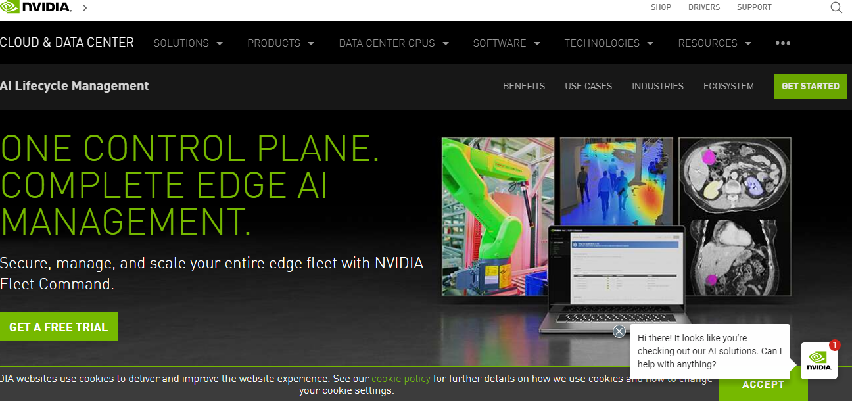The width and height of the screenshot is (852, 401).
Task: Close the chat popup with the X icon
Action: pyautogui.click(x=619, y=331)
